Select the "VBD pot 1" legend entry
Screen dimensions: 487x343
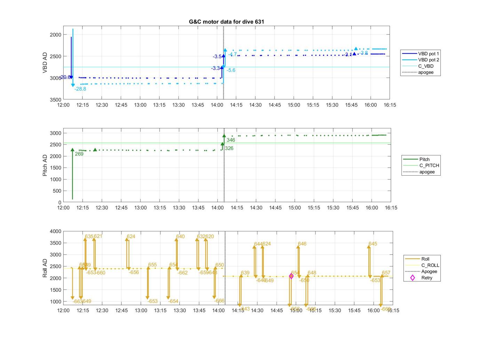(x=421, y=54)
